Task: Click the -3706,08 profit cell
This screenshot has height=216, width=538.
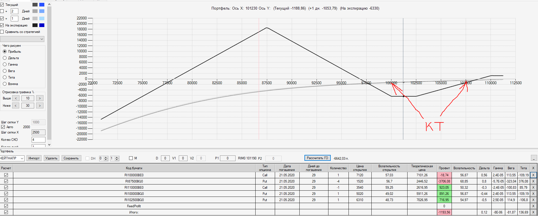Action: pyautogui.click(x=444, y=181)
